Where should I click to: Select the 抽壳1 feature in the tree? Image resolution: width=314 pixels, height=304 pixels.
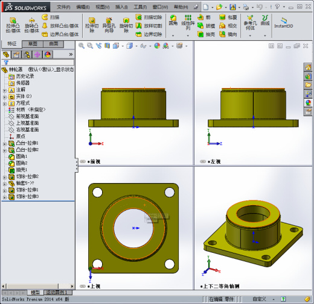[18, 170]
